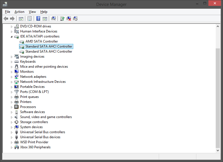Image resolution: width=223 pixels, height=162 pixels.
Task: Click the Forward arrow toolbar icon
Action: (x=12, y=18)
